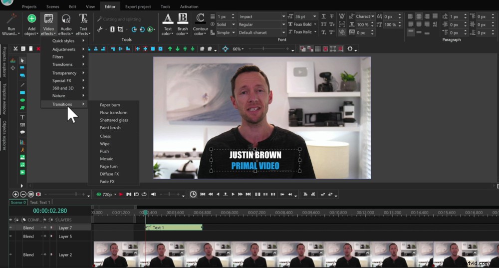Click the timeline zoom in plus icon
Screen dimensions: 499x268
click(15, 194)
